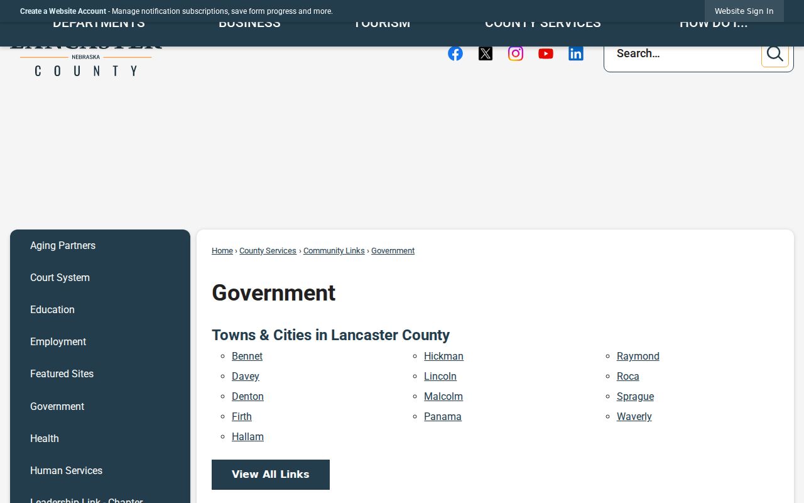
Task: Click the Website Sign In button
Action: coord(744,11)
